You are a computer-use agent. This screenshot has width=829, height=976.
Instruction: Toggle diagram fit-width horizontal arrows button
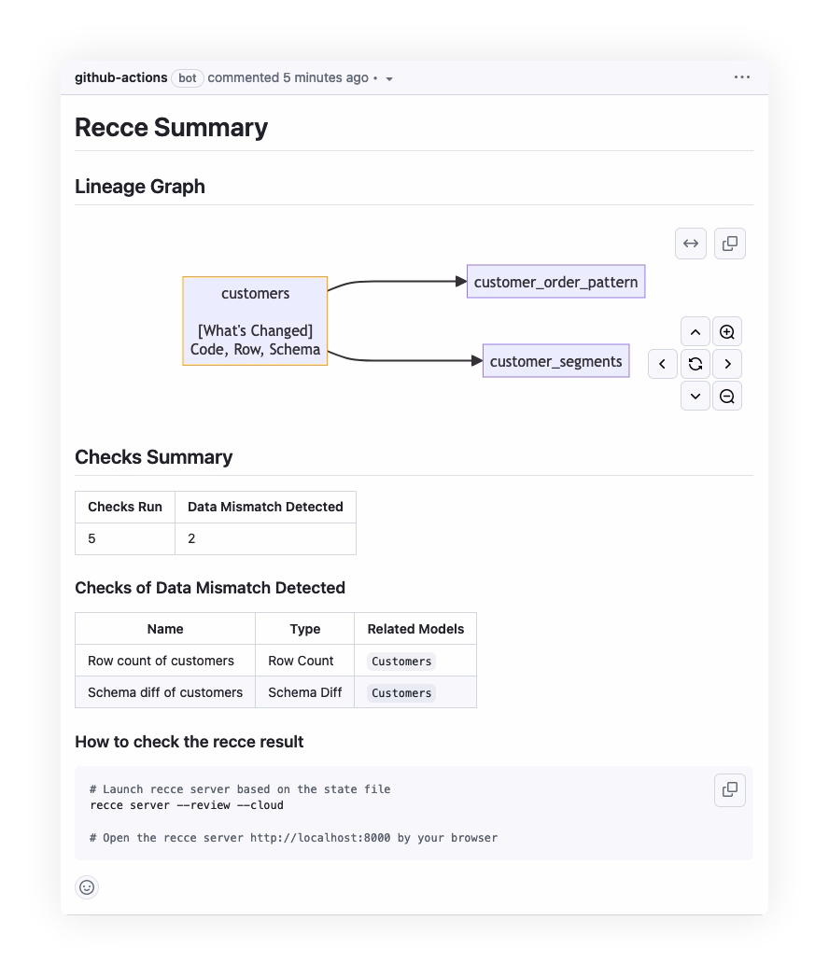pyautogui.click(x=691, y=244)
